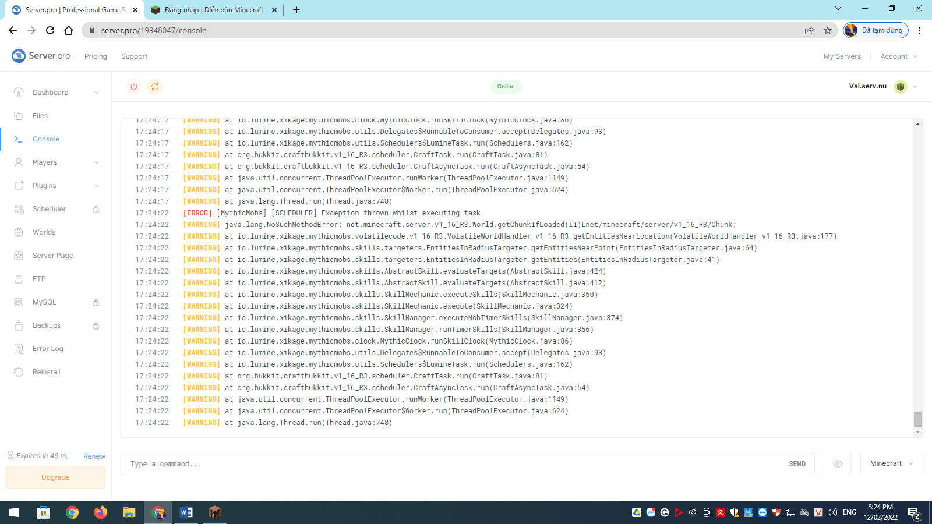The height and width of the screenshot is (524, 932).
Task: Open the Support page
Action: click(134, 56)
